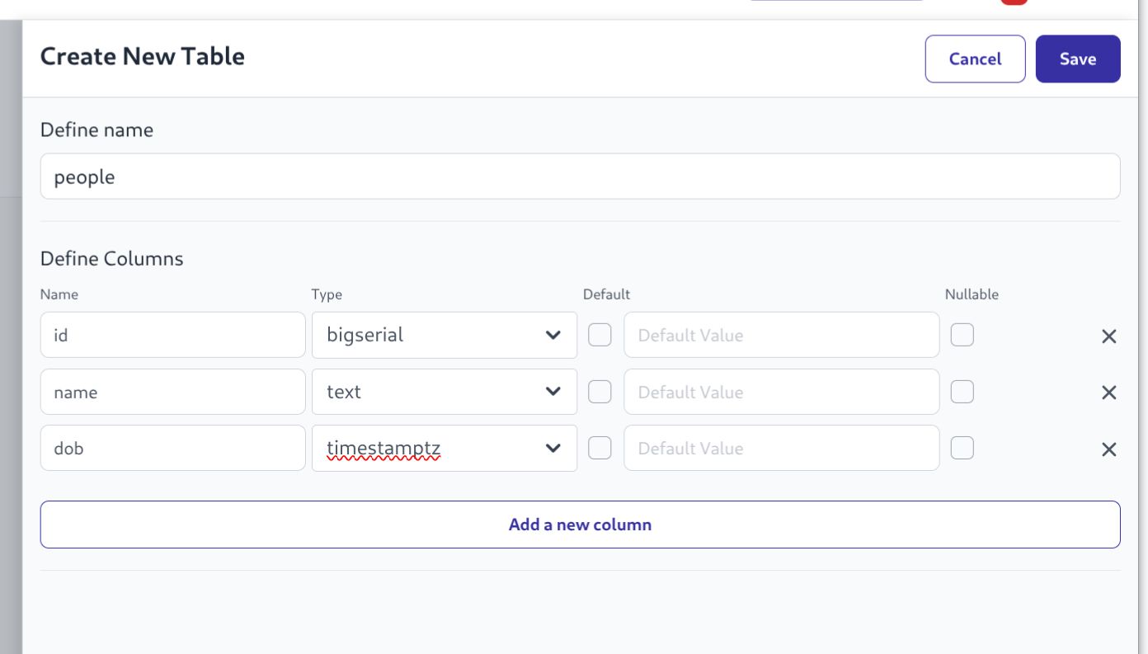Check the Default box on the name row

pyautogui.click(x=600, y=391)
